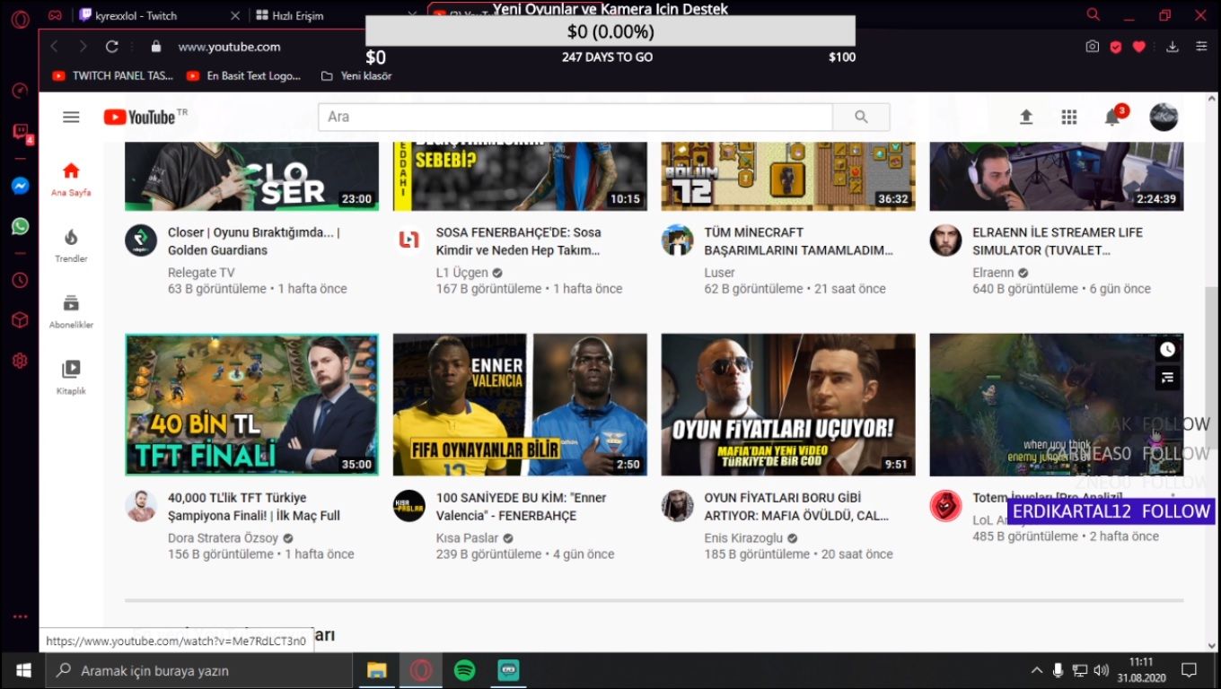Open Easy Setup sliders icon
The width and height of the screenshot is (1221, 689).
click(1201, 47)
